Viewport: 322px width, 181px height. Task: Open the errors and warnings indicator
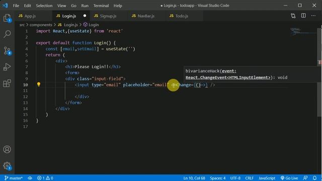pos(45,178)
